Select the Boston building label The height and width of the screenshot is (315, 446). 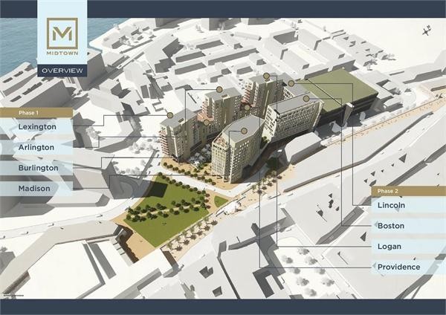(x=391, y=226)
